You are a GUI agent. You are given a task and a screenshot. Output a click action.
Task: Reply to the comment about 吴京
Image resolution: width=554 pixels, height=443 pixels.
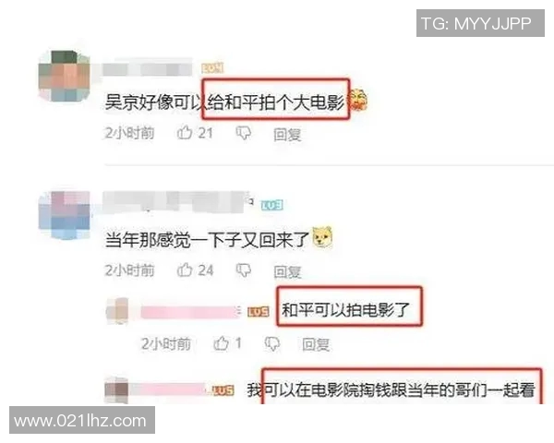(x=287, y=135)
